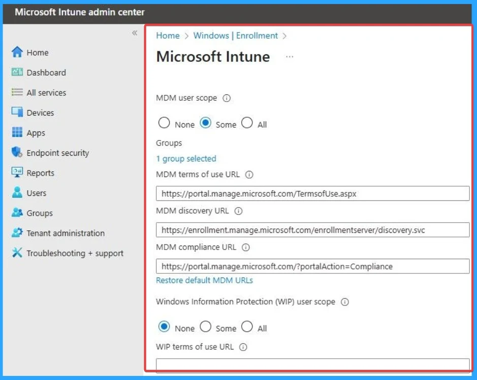
Task: Open the more options ellipsis by Microsoft Intune
Action: (x=290, y=57)
